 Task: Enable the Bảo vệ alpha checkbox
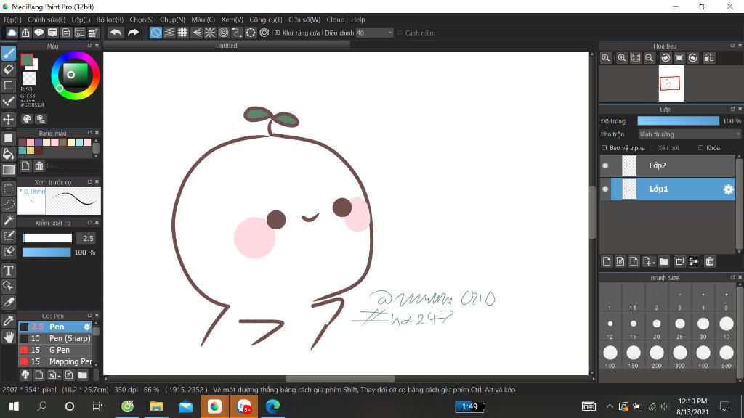coord(604,148)
